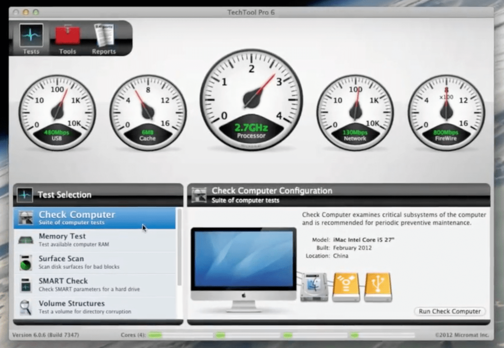Select the orange USB drive icon
Image resolution: width=504 pixels, height=348 pixels.
[x=378, y=287]
